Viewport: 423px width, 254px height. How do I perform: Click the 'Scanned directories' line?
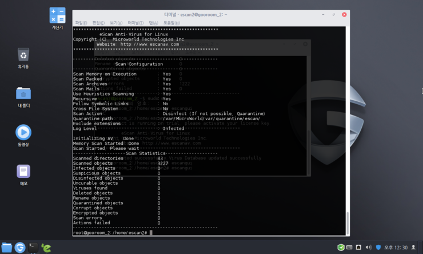click(118, 158)
